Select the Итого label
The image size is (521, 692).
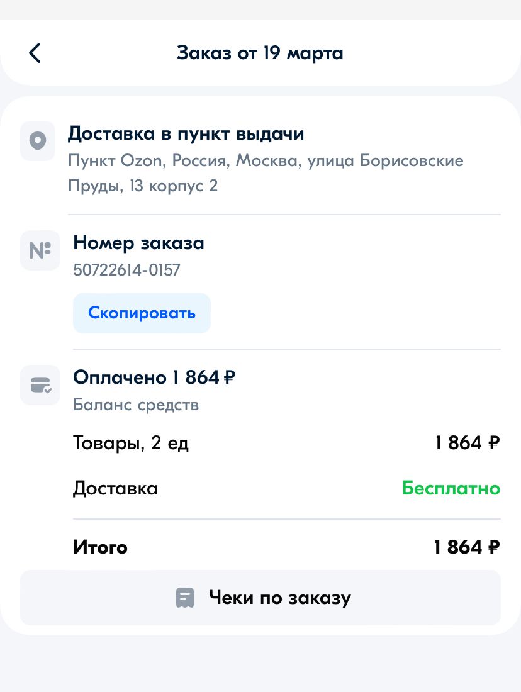[100, 547]
